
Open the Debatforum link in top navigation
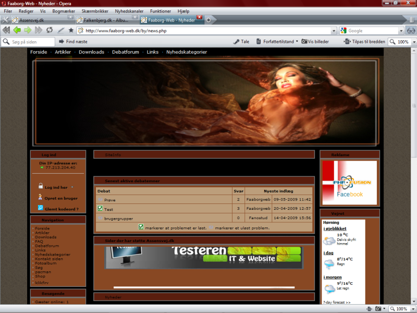point(126,52)
